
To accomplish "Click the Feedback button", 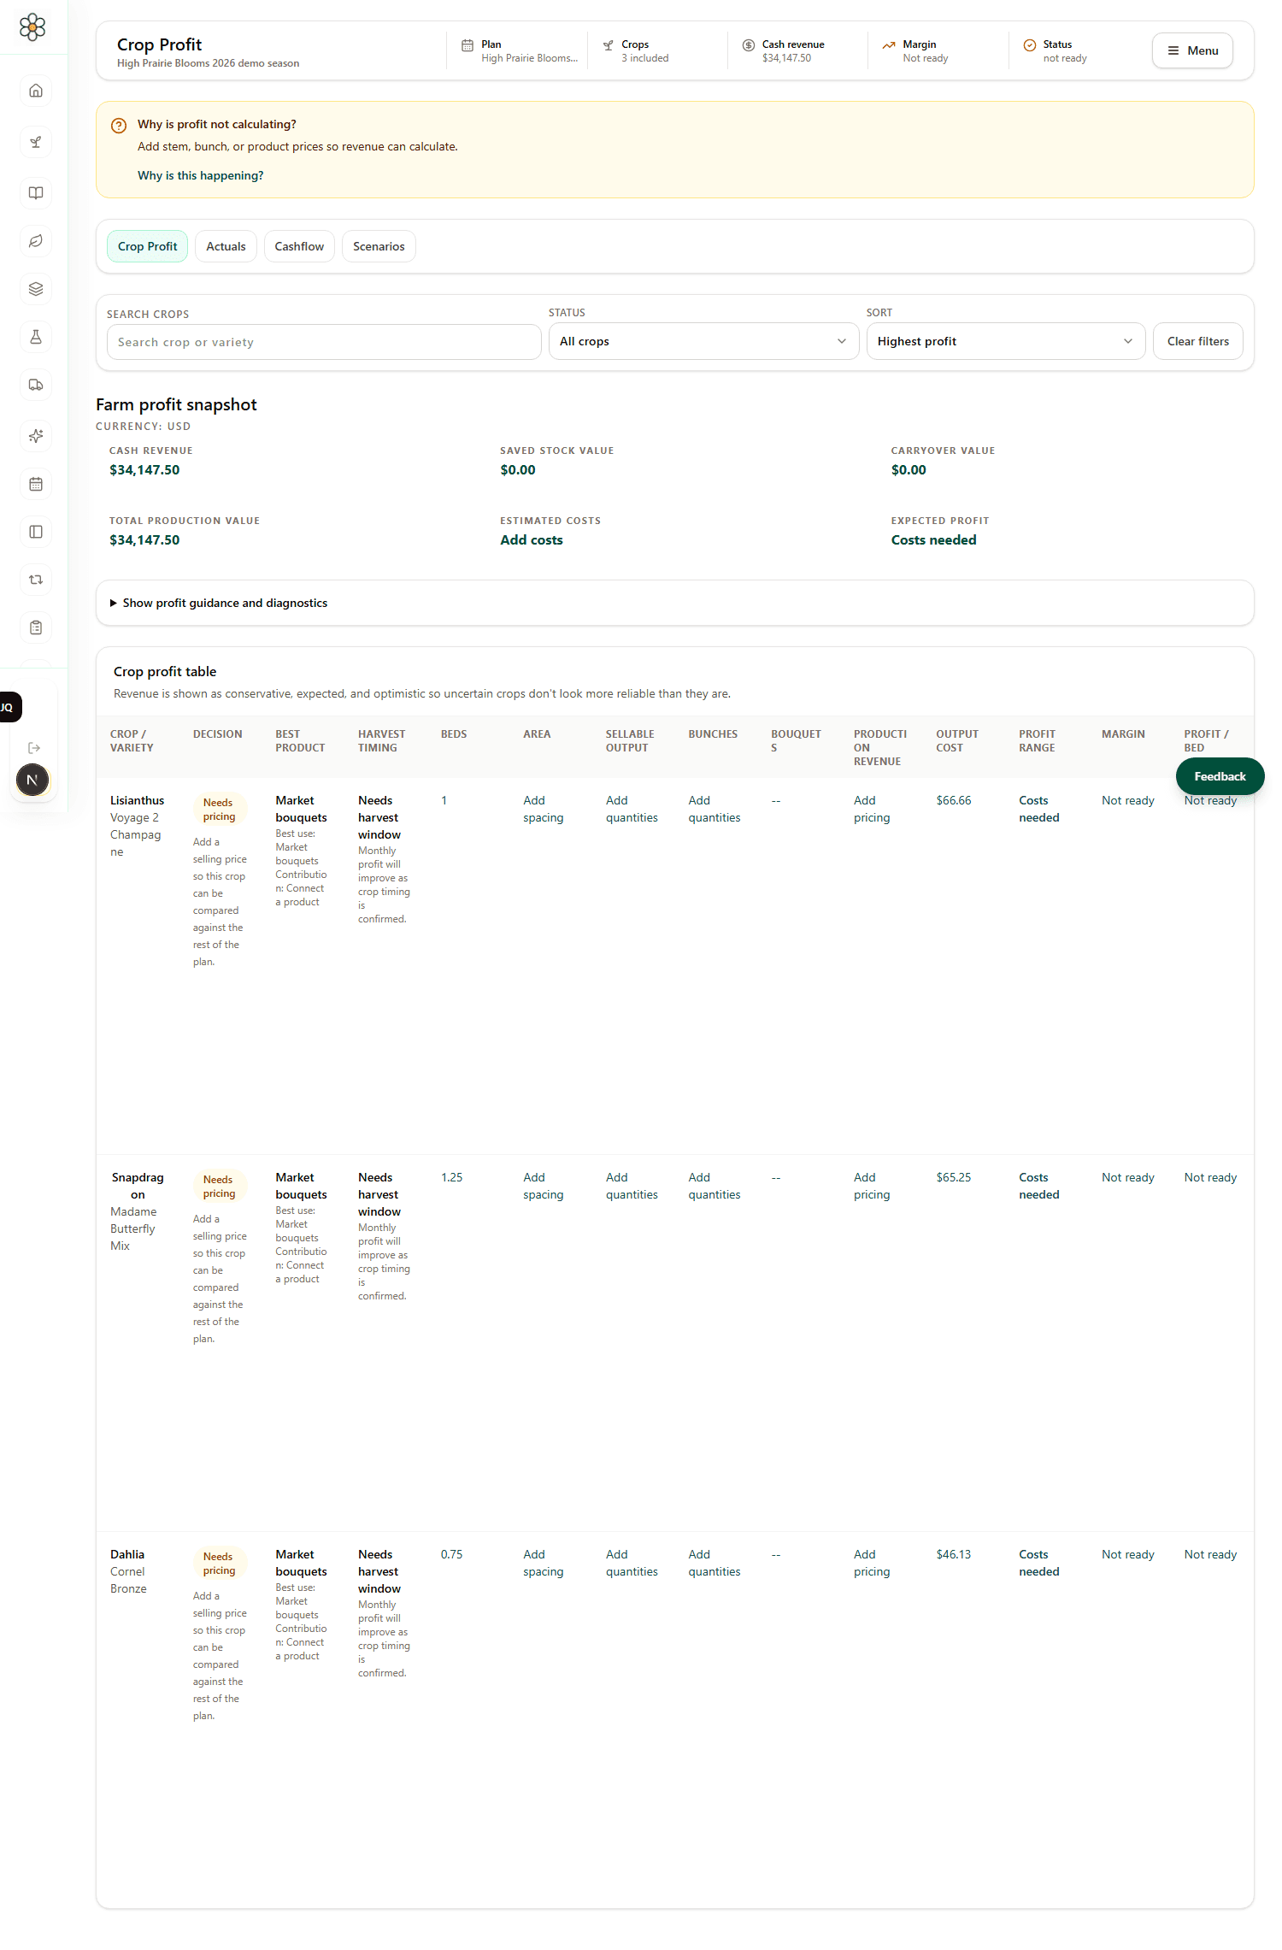I will pos(1220,776).
